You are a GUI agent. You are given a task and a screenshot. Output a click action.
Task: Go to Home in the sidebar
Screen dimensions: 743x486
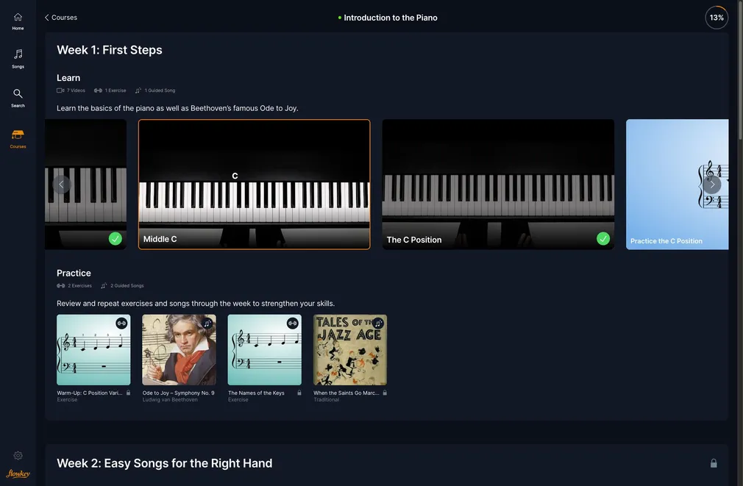click(18, 21)
